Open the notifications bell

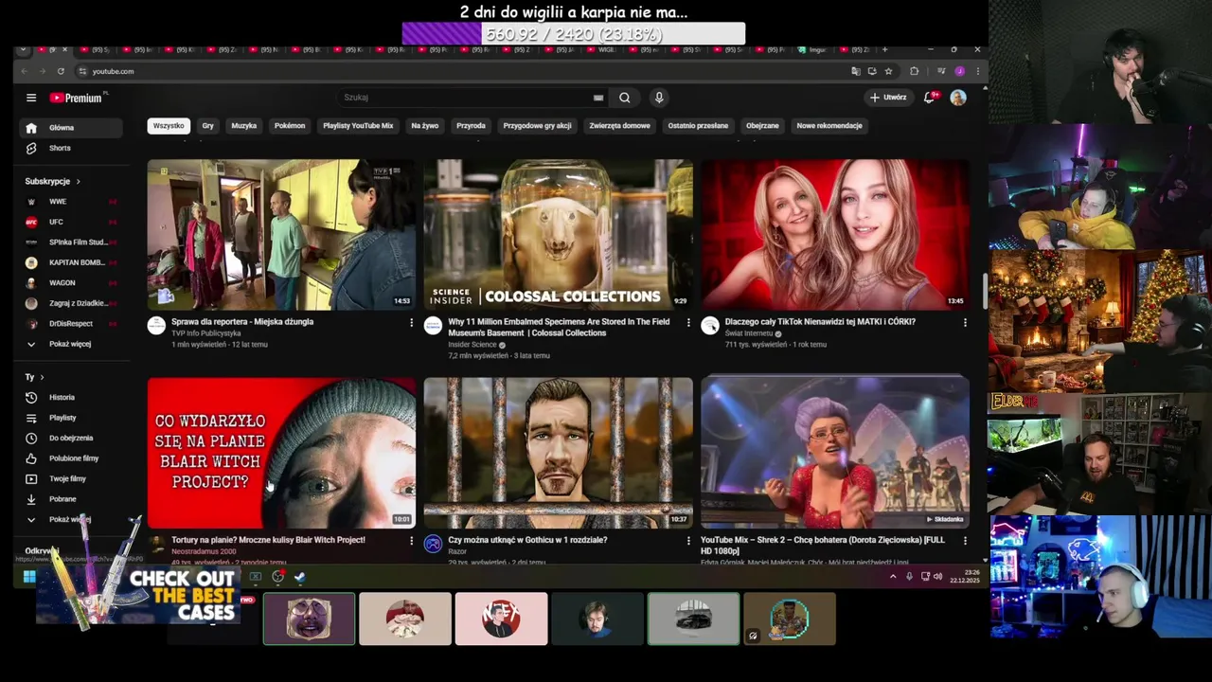coord(931,98)
